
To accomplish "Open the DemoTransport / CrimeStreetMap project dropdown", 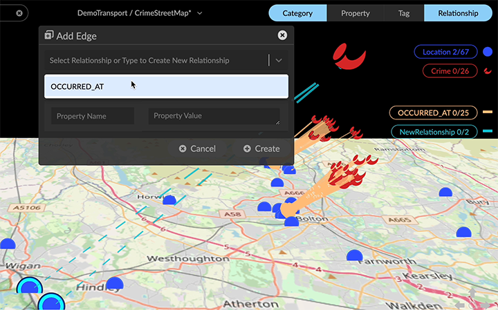I will pyautogui.click(x=140, y=13).
